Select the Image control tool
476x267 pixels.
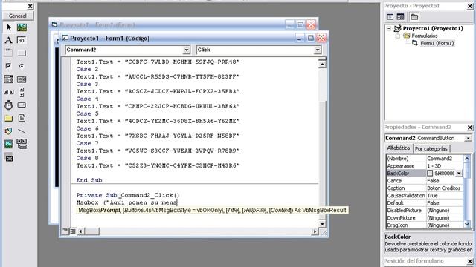(9, 144)
